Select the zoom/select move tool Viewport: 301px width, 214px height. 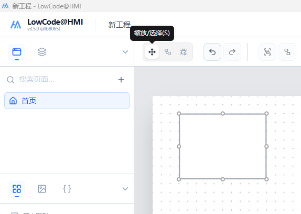pyautogui.click(x=152, y=52)
